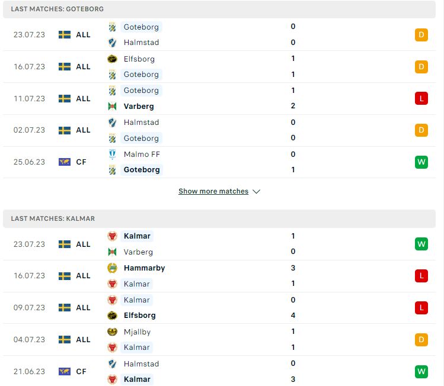Click Mjallby club crest icon
The height and width of the screenshot is (386, 444).
pyautogui.click(x=112, y=332)
